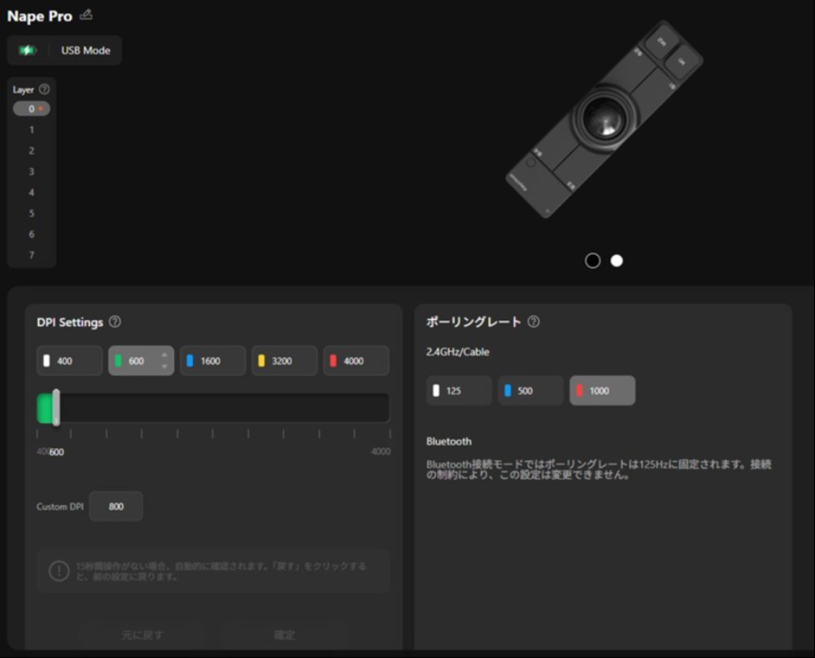Select layer 3
This screenshot has width=815, height=658.
32,171
